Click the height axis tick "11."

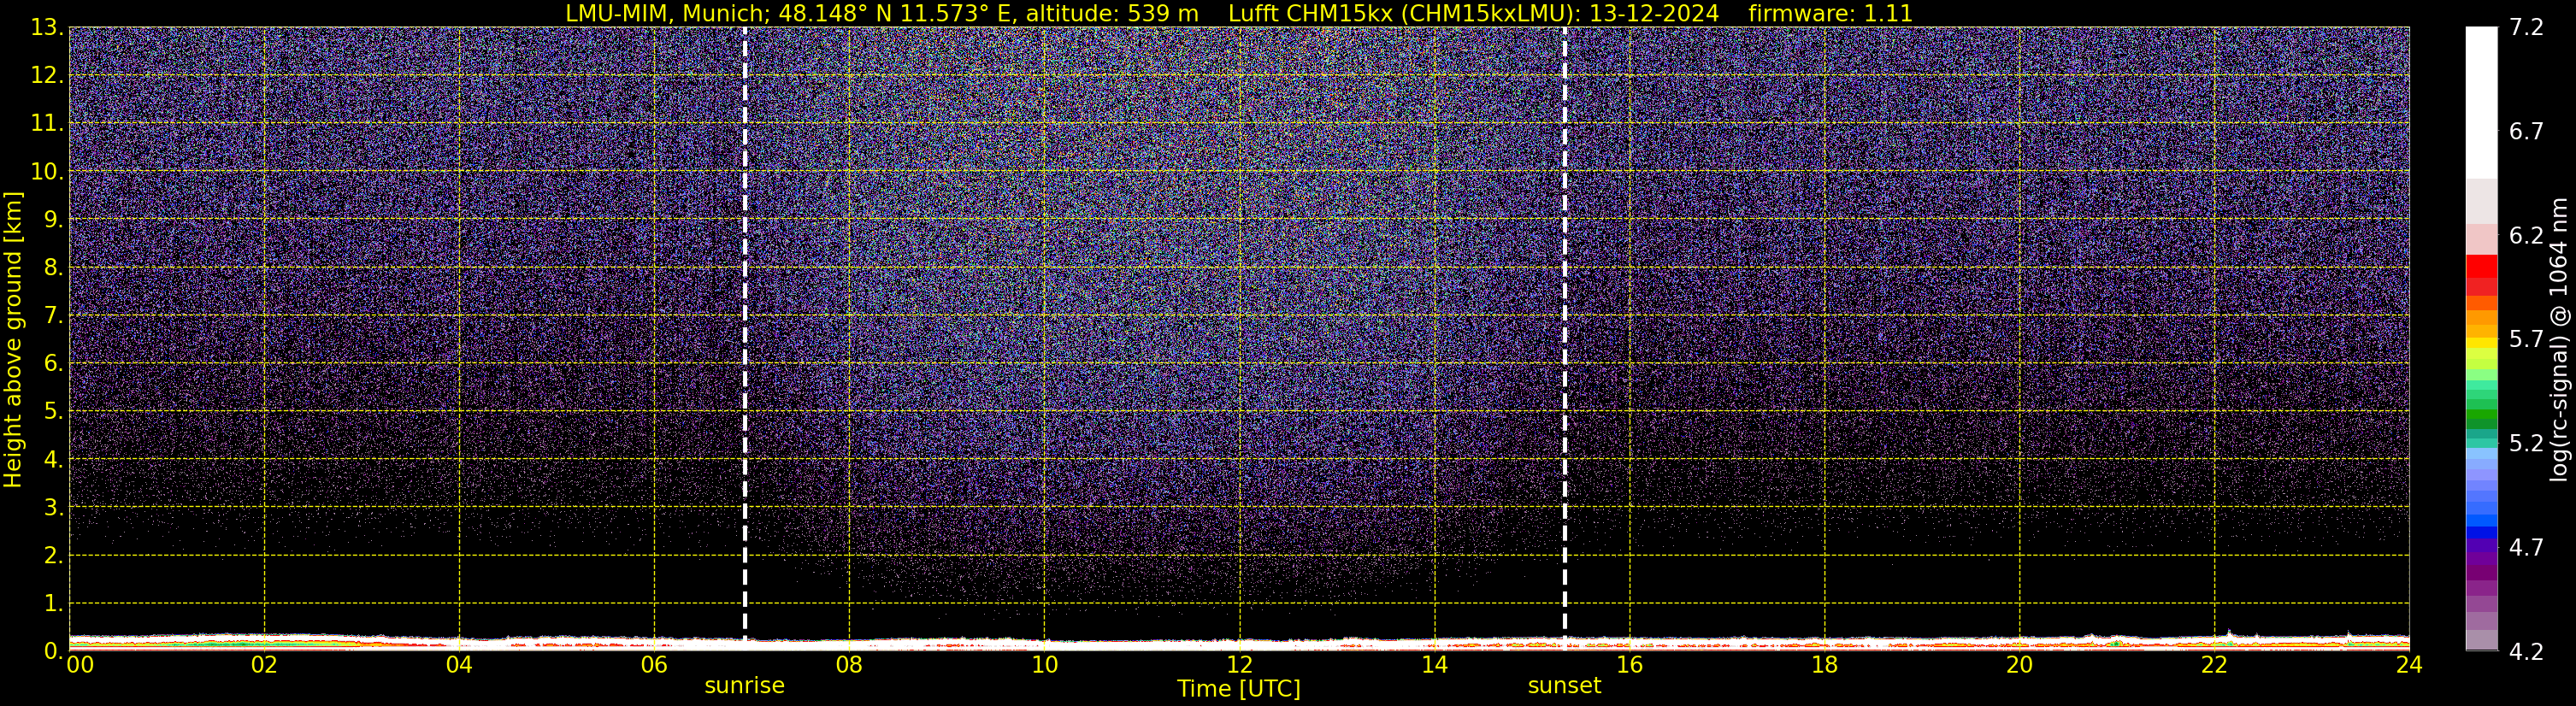pyautogui.click(x=47, y=123)
